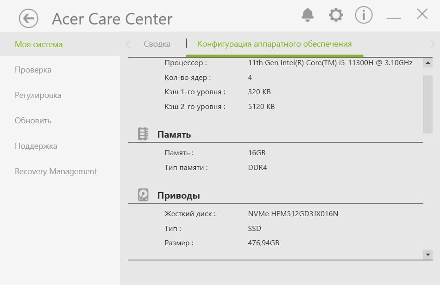
Task: Open Поддержка in the sidebar
Action: pyautogui.click(x=36, y=146)
